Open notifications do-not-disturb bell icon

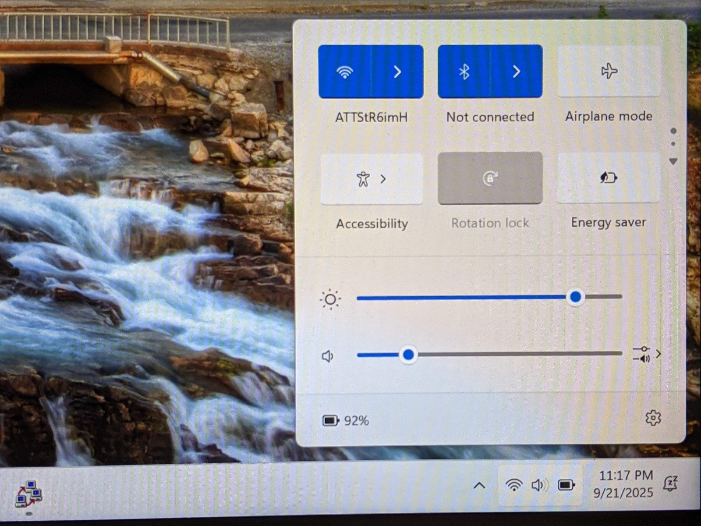pos(671,483)
